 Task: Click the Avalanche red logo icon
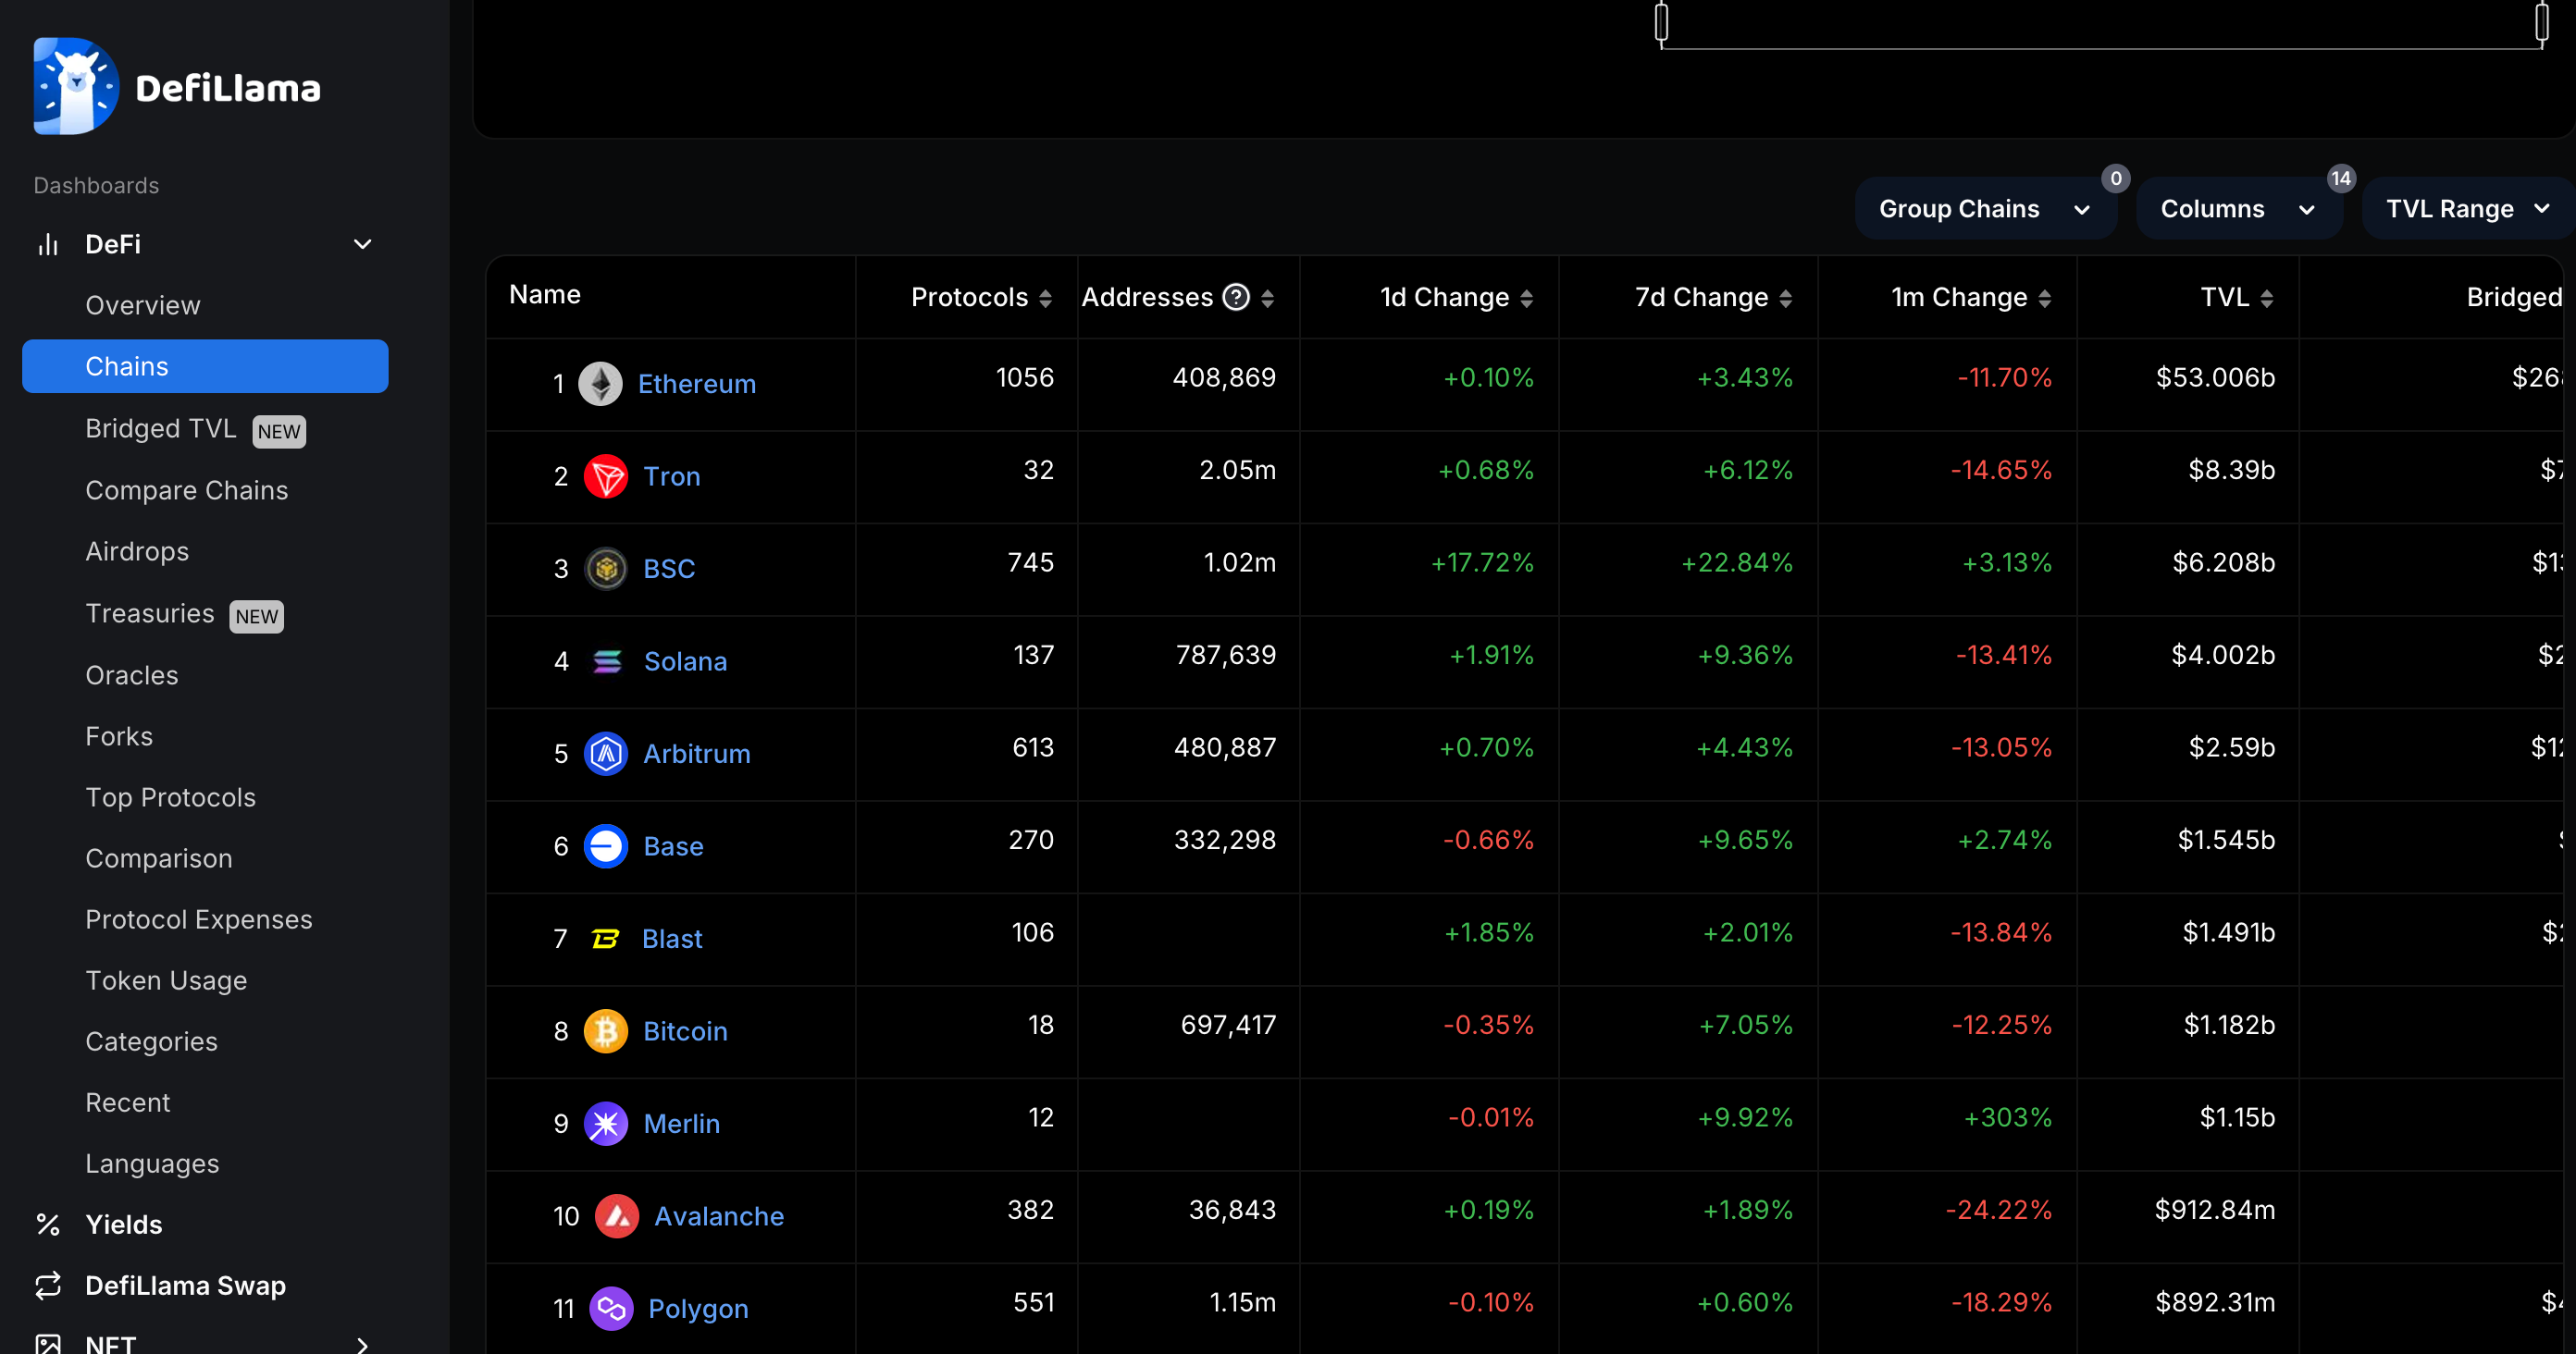[616, 1216]
